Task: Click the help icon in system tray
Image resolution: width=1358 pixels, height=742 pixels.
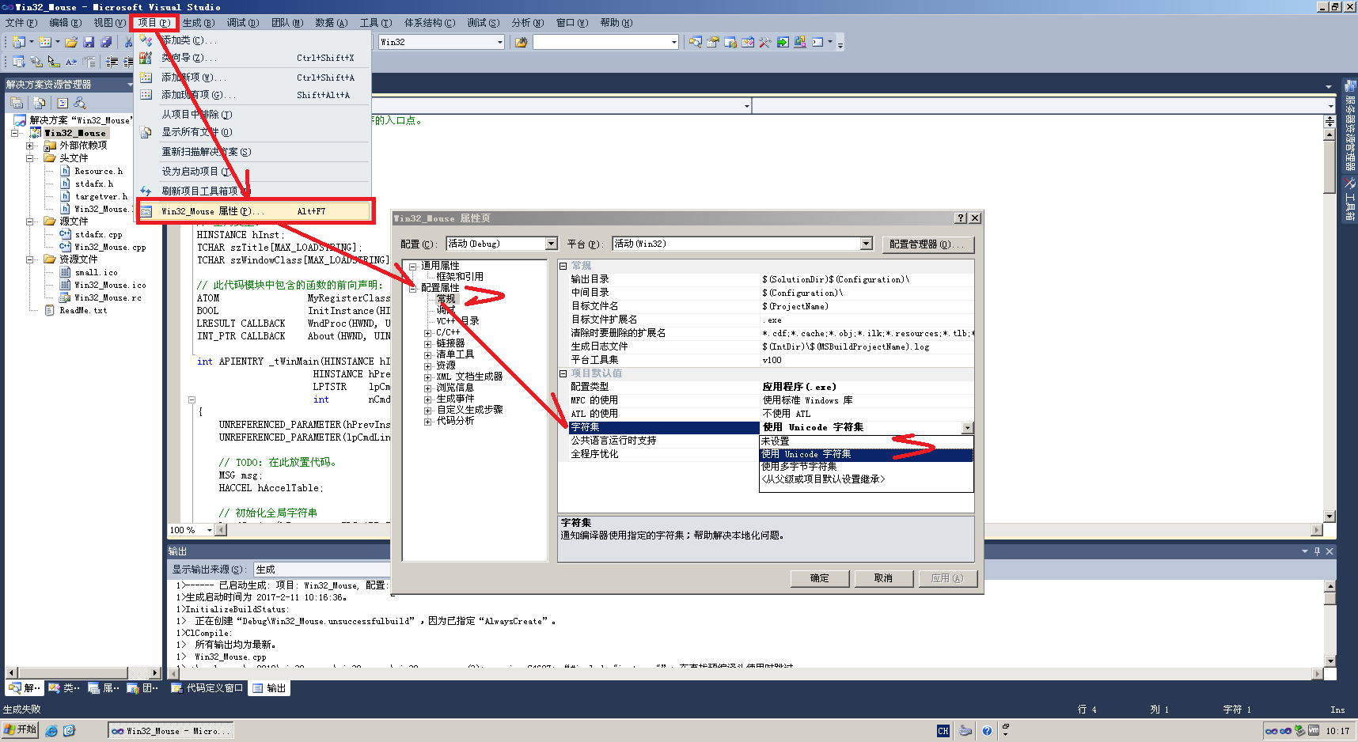Action: pos(987,730)
